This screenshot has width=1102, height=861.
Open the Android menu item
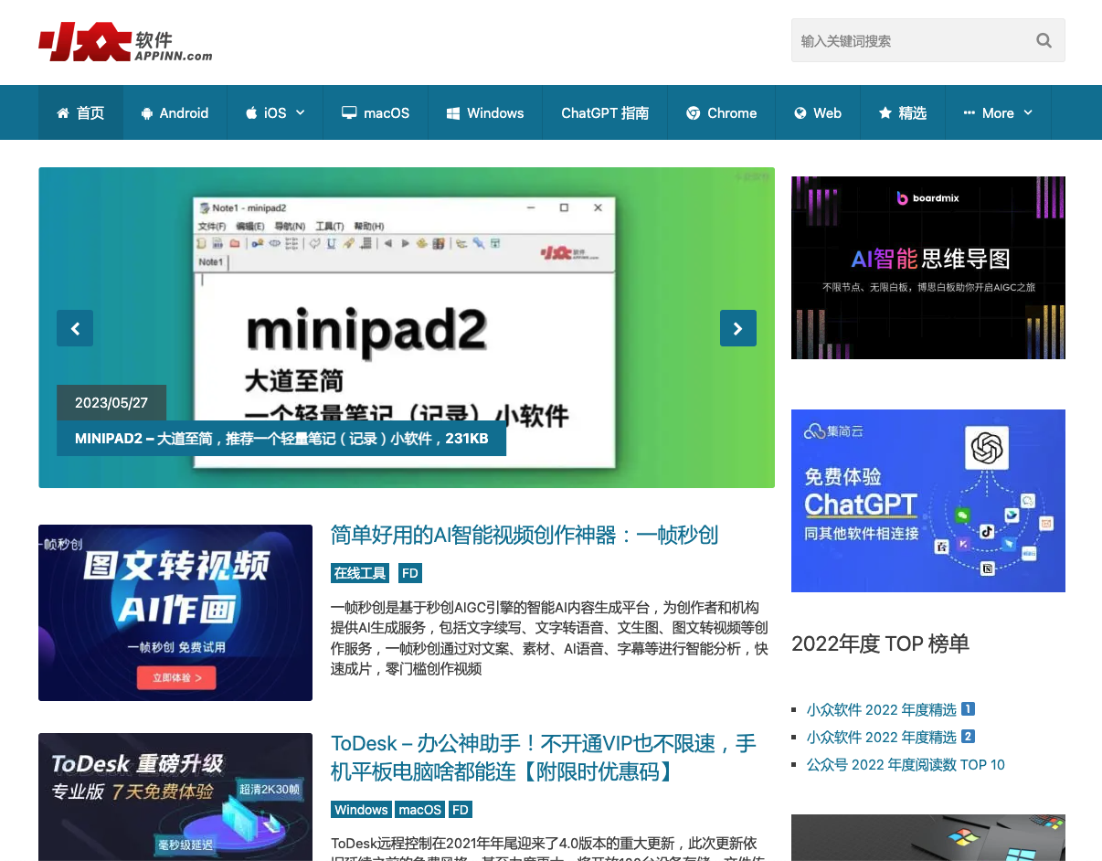pyautogui.click(x=175, y=113)
